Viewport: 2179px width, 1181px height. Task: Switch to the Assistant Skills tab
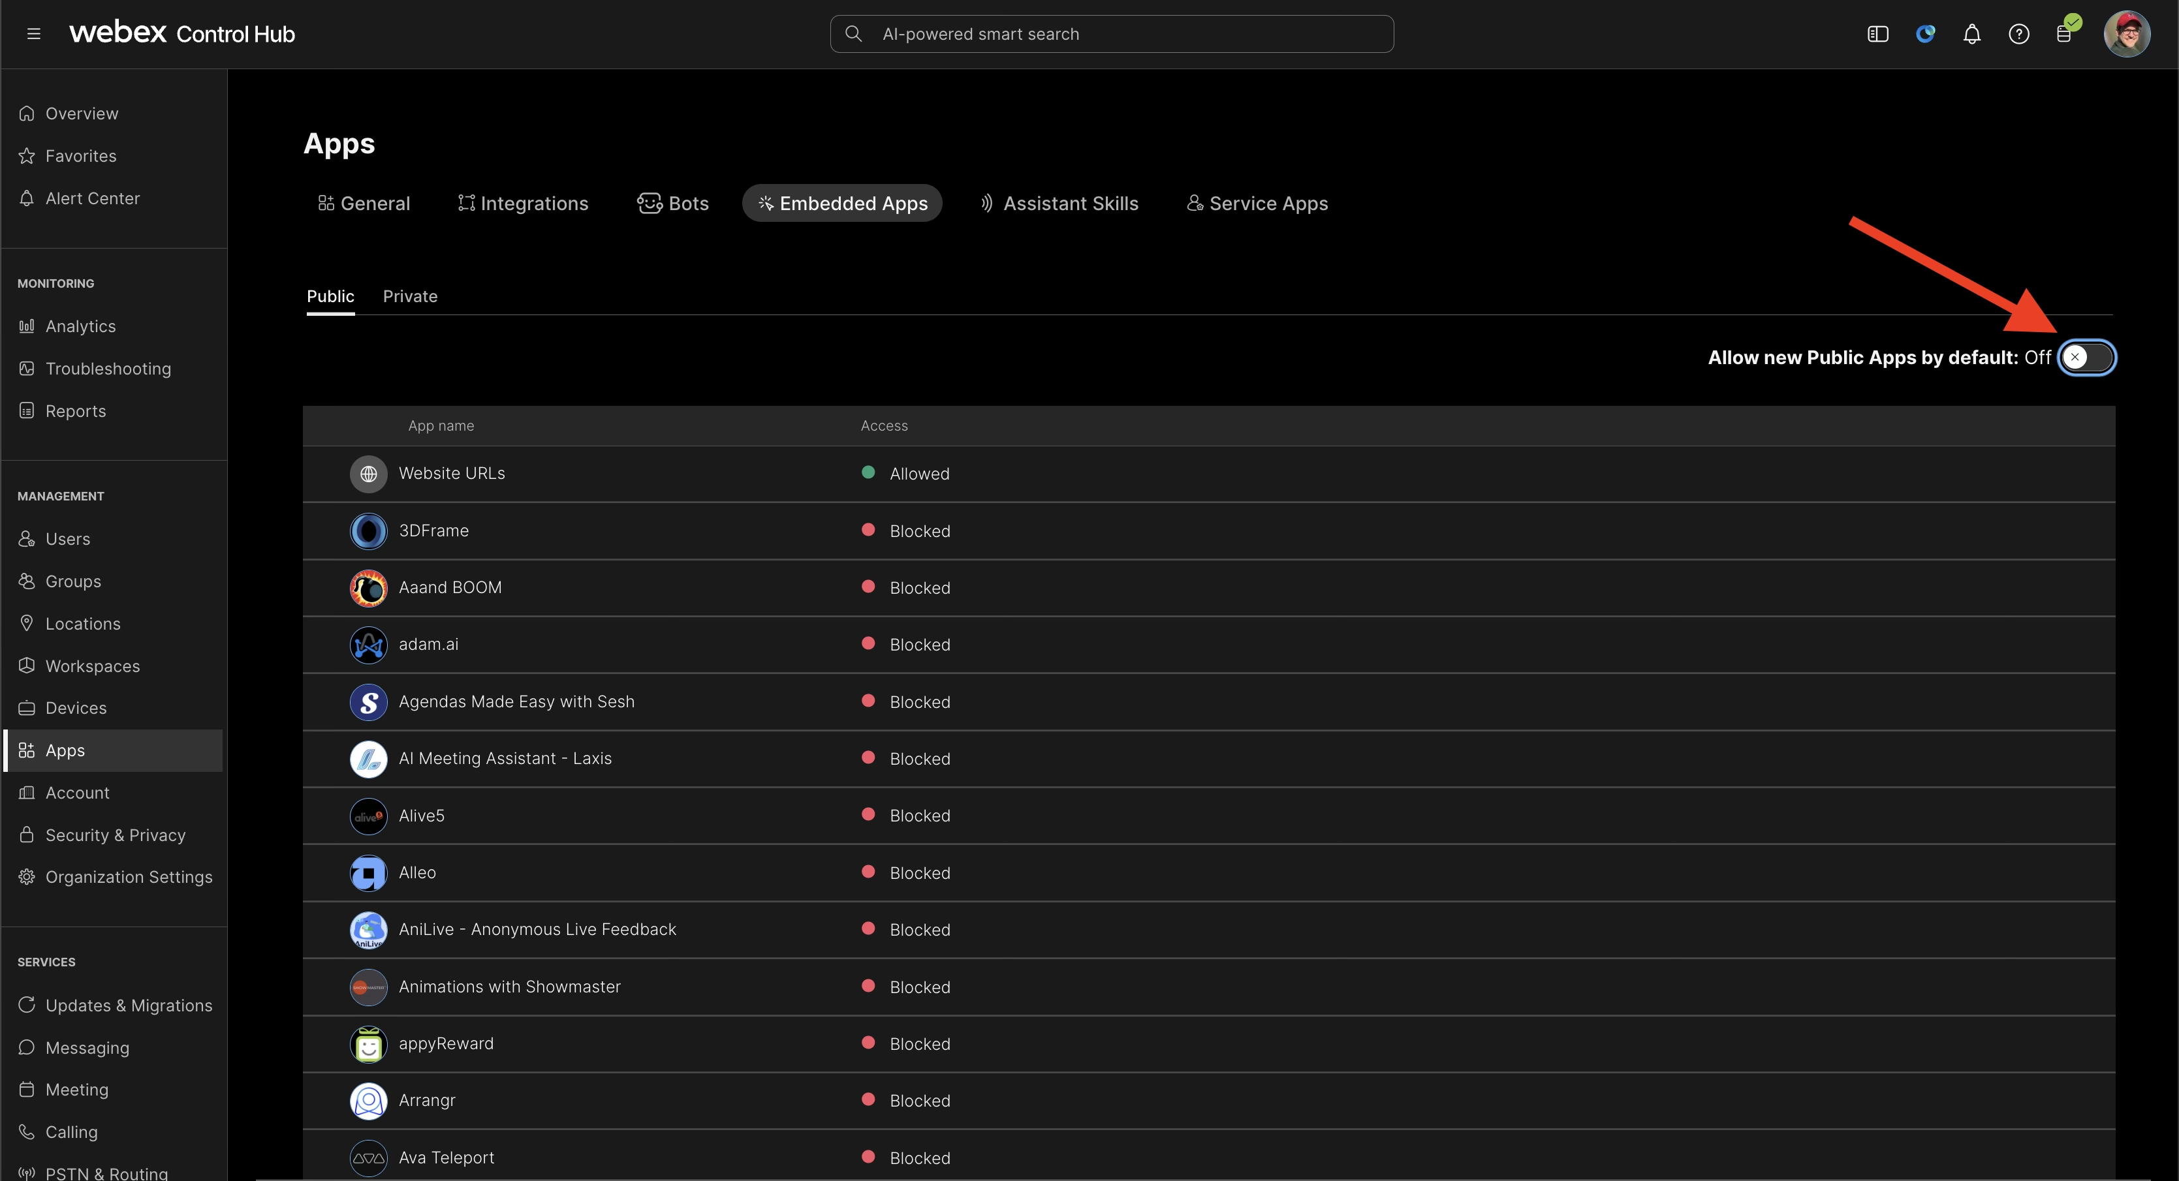pyautogui.click(x=1059, y=204)
